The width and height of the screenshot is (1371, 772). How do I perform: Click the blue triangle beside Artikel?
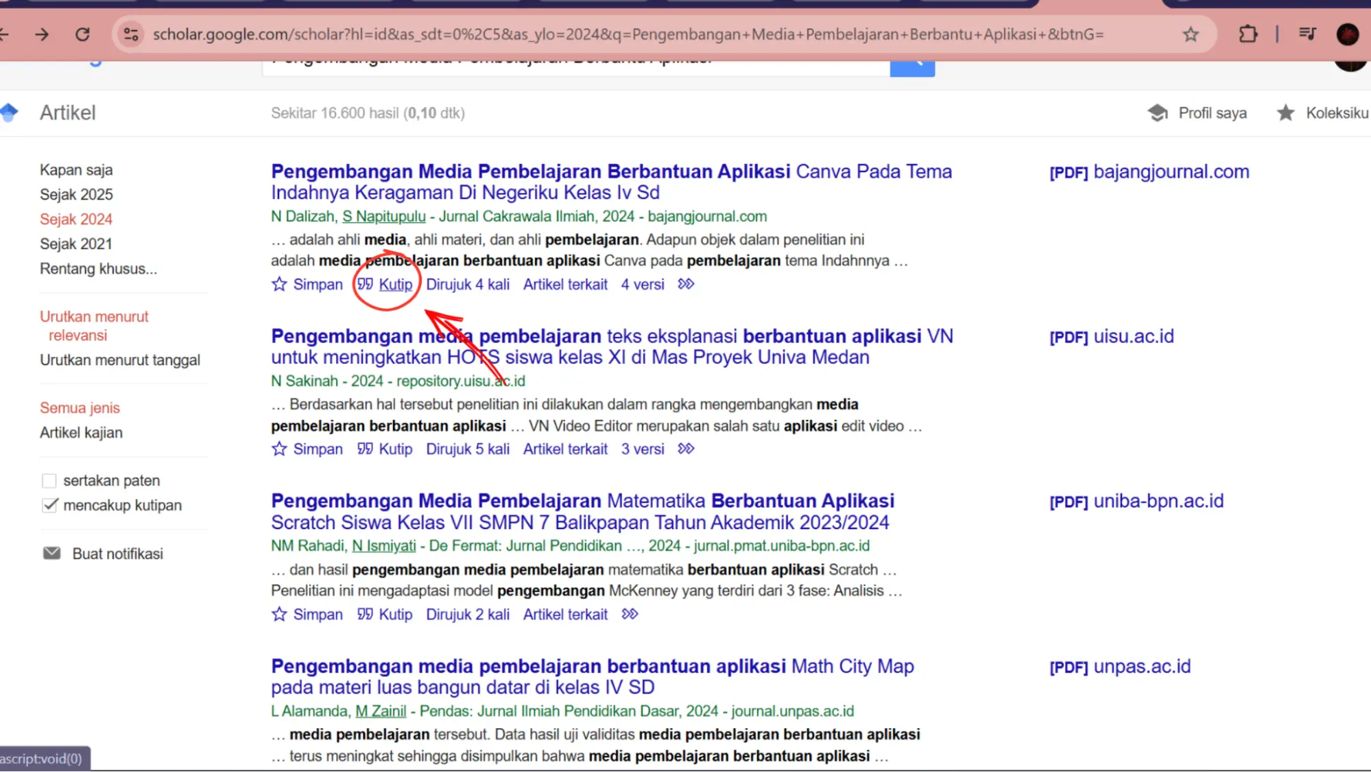tap(10, 113)
